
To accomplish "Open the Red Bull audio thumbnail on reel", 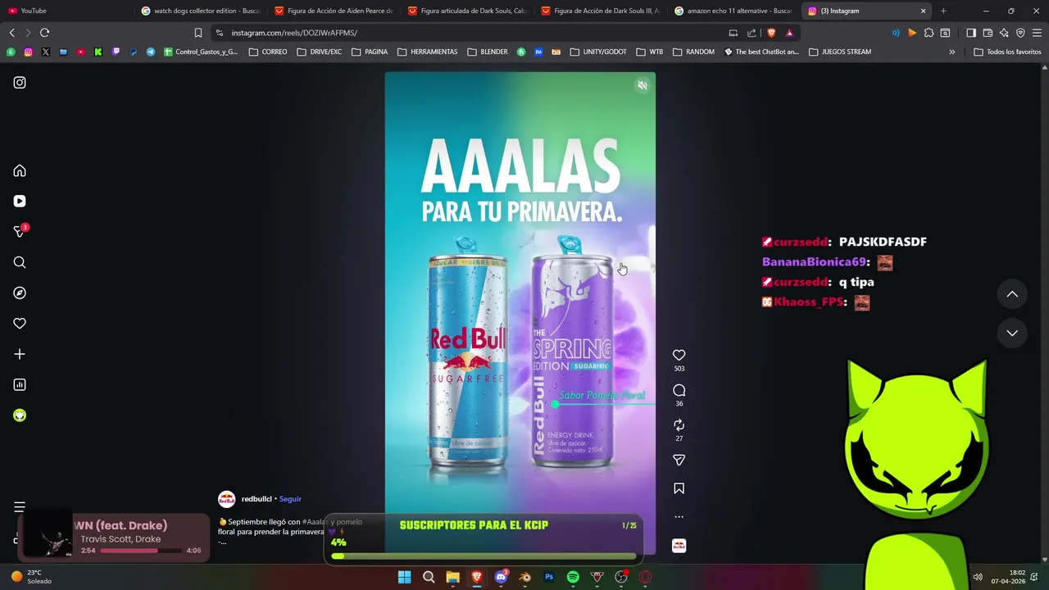I will tap(679, 546).
